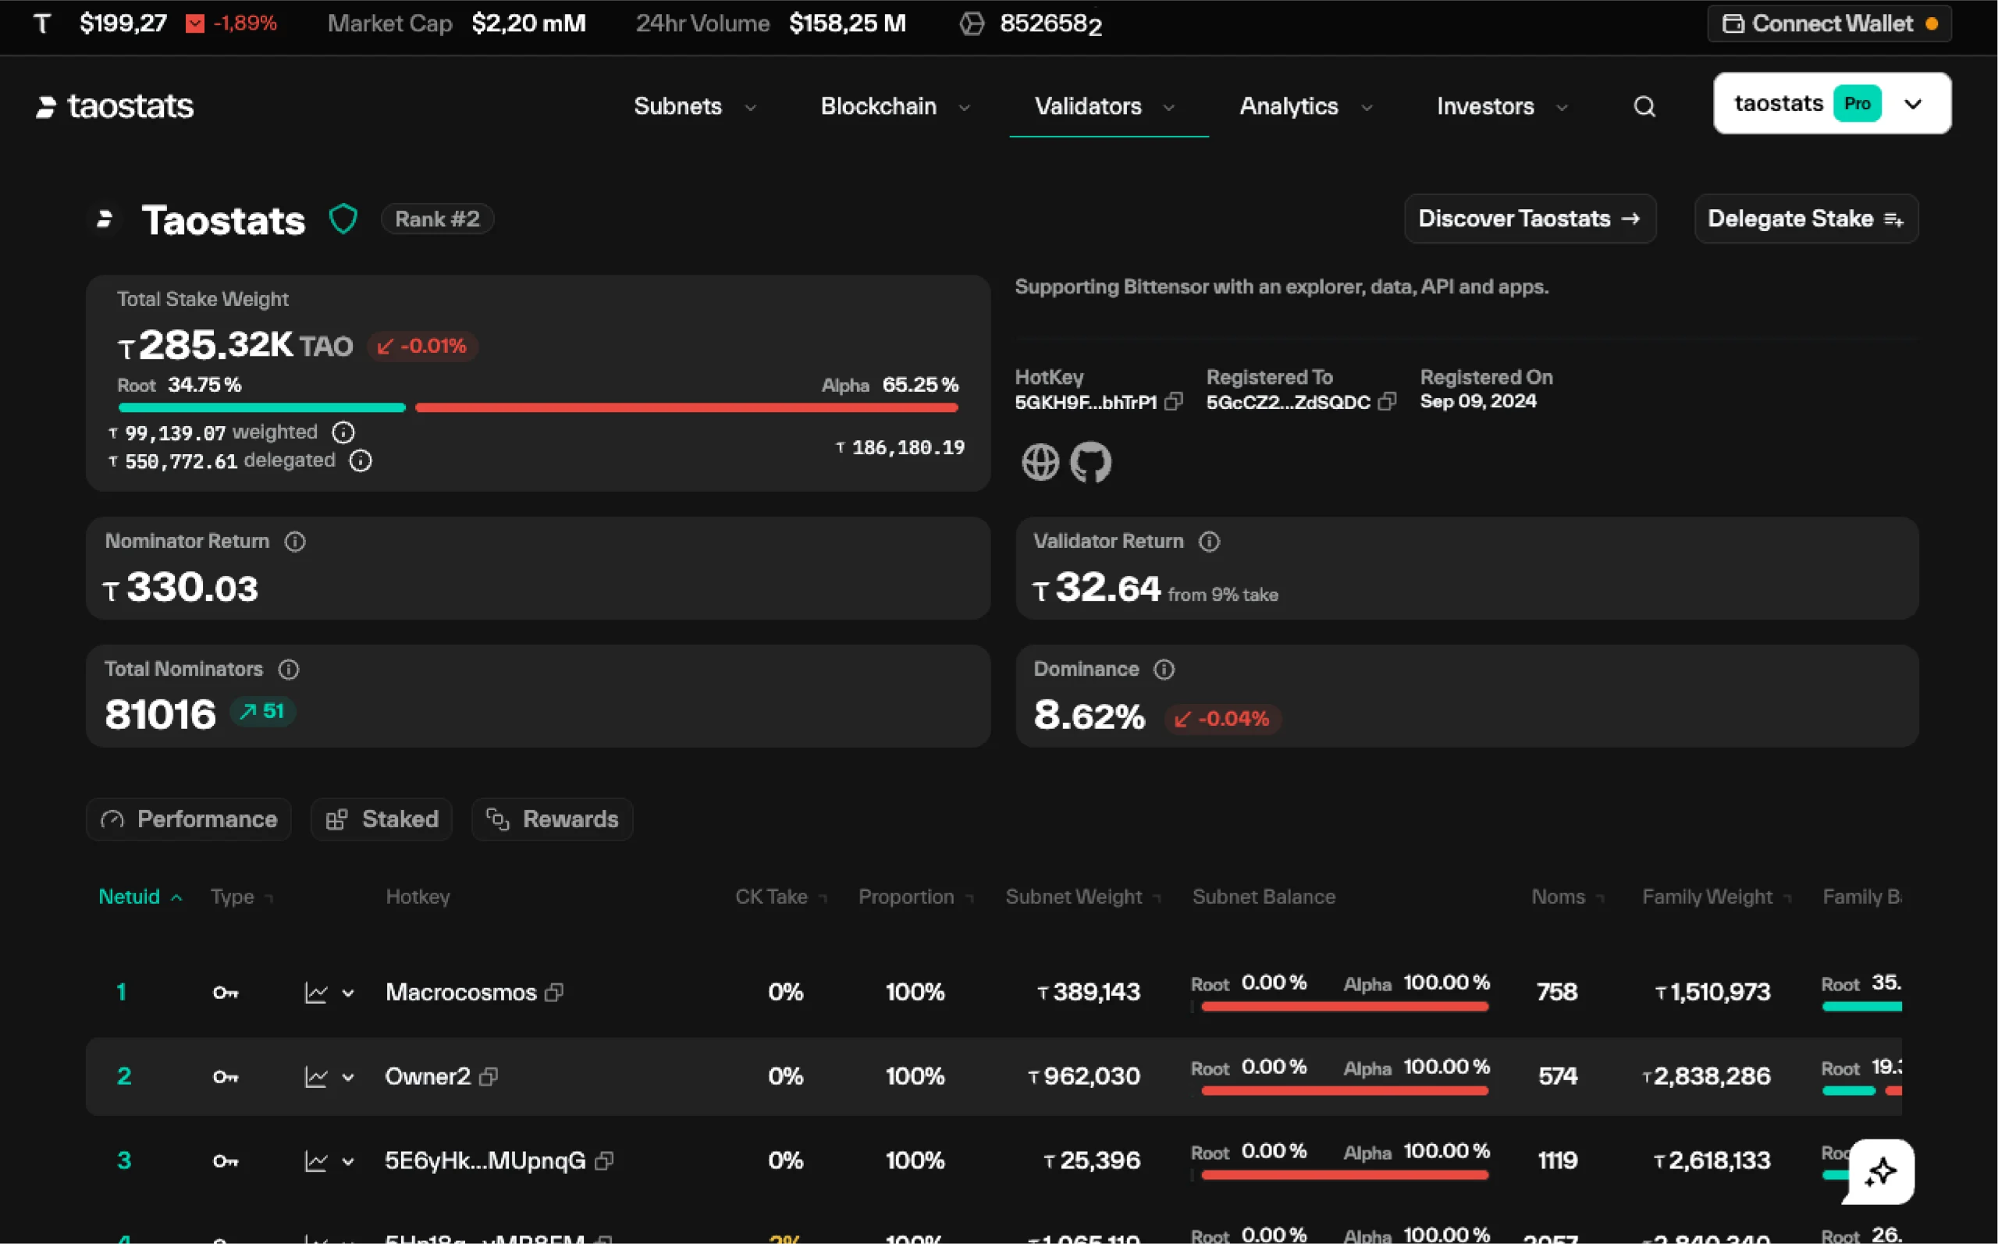Sort table by Family Weight column
Screen dimensions: 1998x1244
[1717, 897]
